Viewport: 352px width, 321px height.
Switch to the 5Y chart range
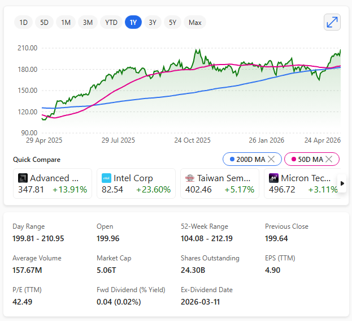[x=172, y=23]
